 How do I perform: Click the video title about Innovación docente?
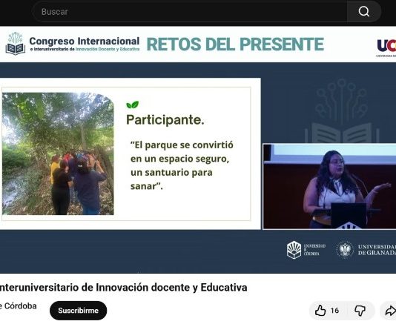pos(123,288)
